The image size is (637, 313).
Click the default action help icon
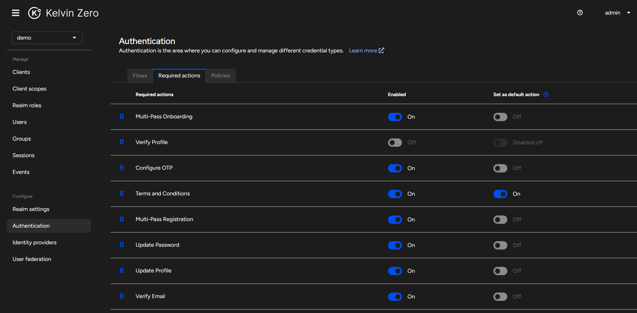point(546,94)
